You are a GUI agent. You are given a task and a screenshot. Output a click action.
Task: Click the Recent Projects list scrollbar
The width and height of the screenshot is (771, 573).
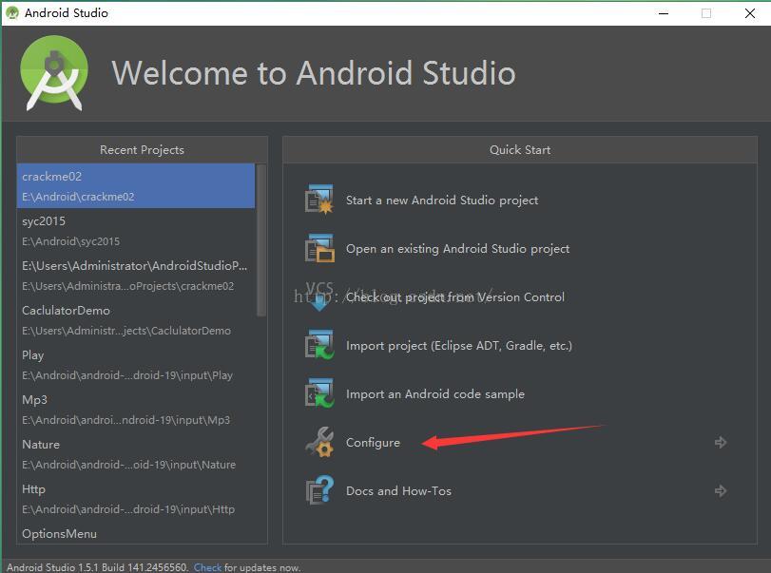(261, 240)
